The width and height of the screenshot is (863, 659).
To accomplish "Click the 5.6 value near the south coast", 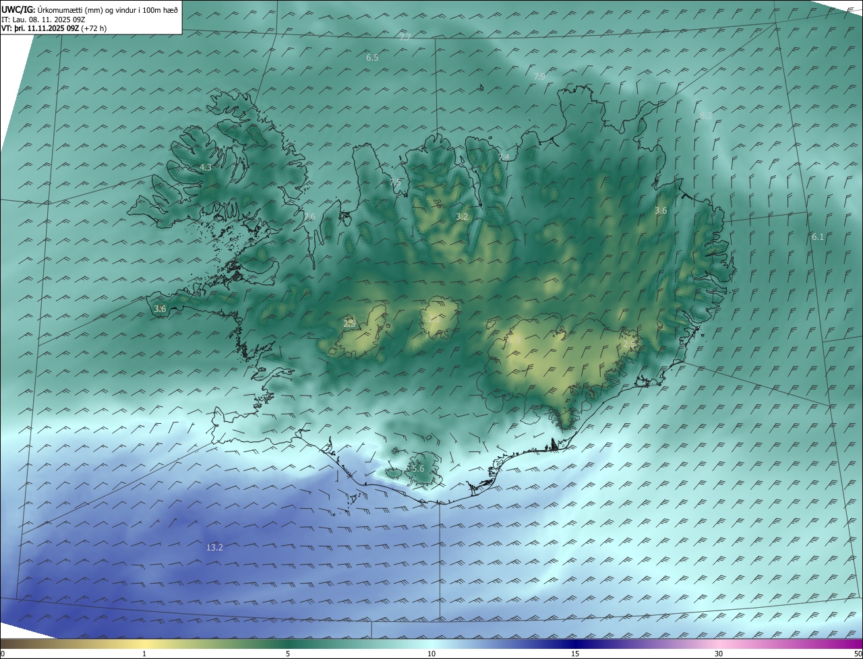I will tap(418, 468).
